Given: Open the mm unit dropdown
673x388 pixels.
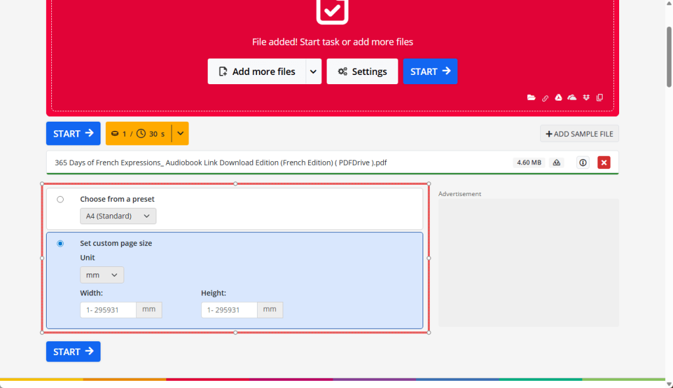Looking at the screenshot, I should pyautogui.click(x=102, y=275).
